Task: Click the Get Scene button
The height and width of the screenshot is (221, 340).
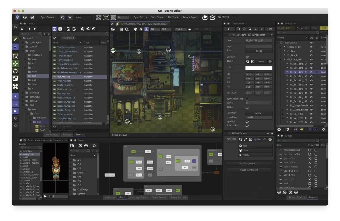Action: tap(173, 17)
